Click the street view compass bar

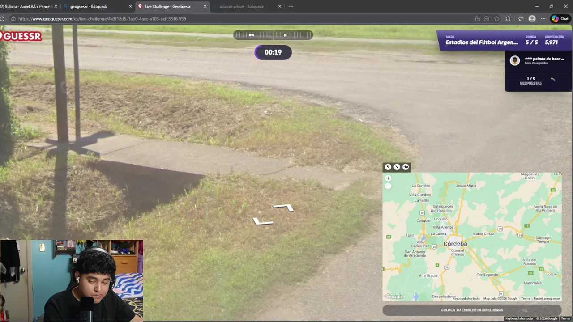[x=273, y=35]
